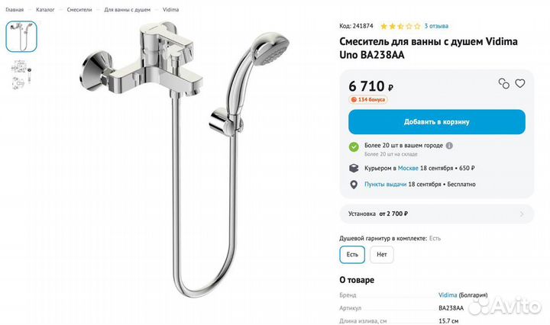Click the Москве city link

pos(408,168)
